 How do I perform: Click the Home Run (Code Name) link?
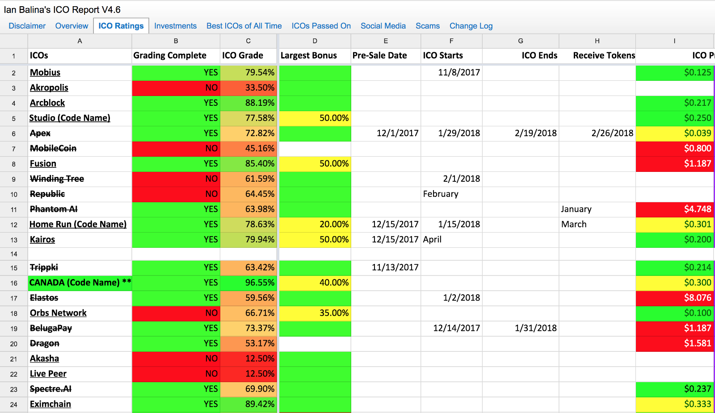coord(78,224)
